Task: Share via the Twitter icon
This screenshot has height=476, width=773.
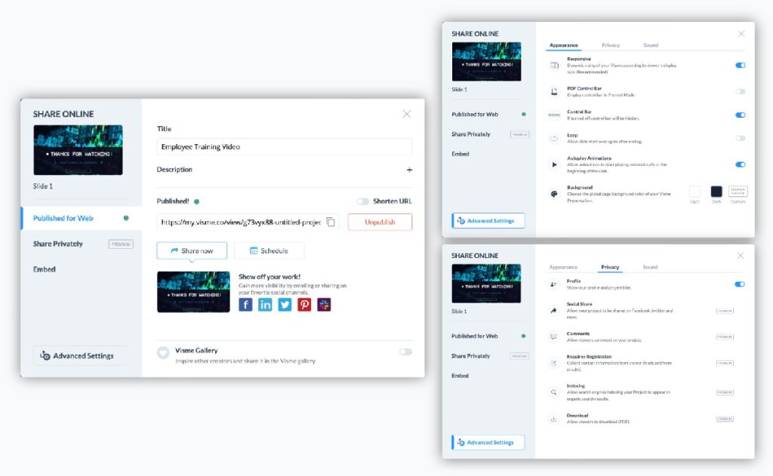Action: 285,305
